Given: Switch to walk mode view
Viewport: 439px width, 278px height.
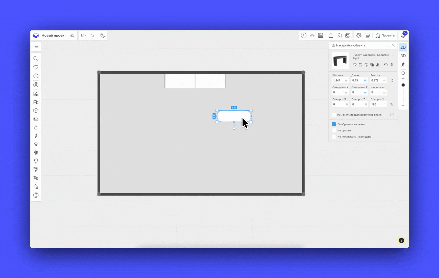Looking at the screenshot, I should (x=403, y=64).
